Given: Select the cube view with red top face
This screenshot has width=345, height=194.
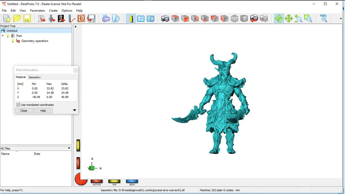Looking at the screenshot, I should [175, 19].
